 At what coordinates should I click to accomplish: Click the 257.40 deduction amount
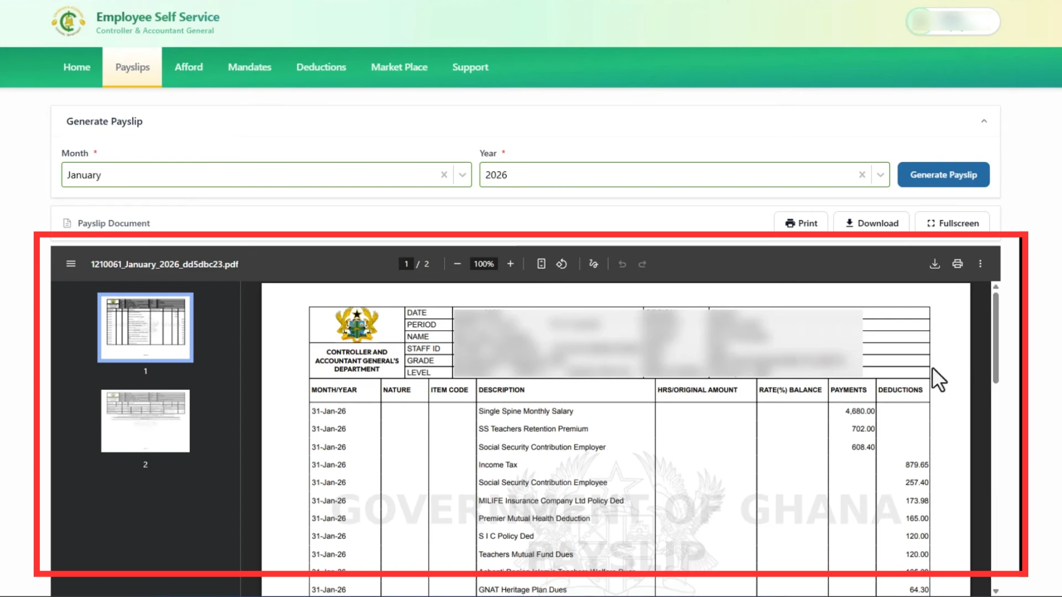[917, 483]
